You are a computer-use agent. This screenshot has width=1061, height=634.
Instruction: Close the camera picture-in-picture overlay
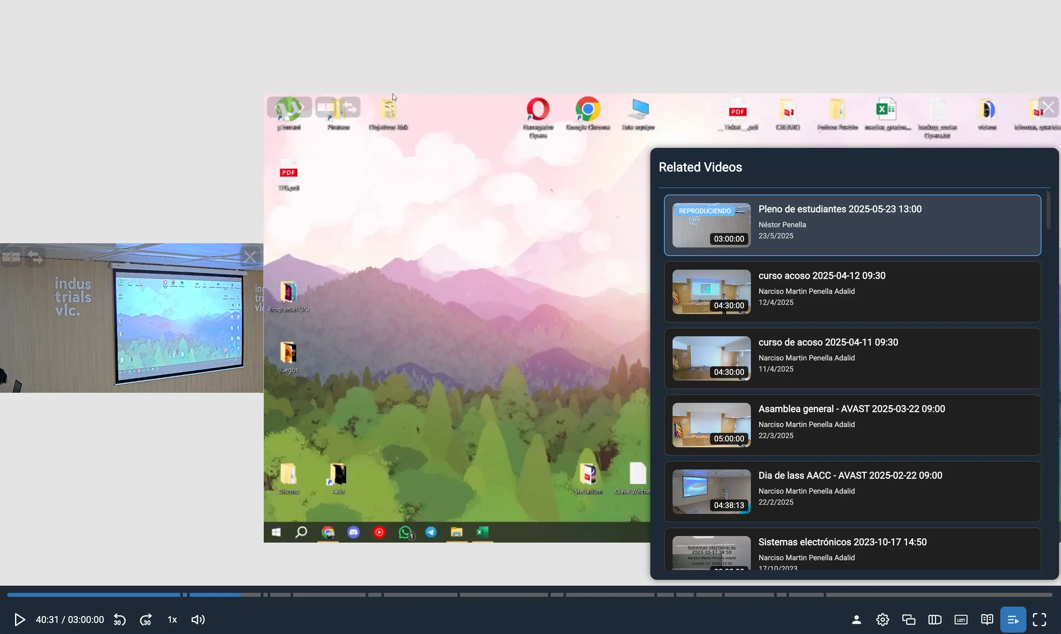[x=251, y=256]
